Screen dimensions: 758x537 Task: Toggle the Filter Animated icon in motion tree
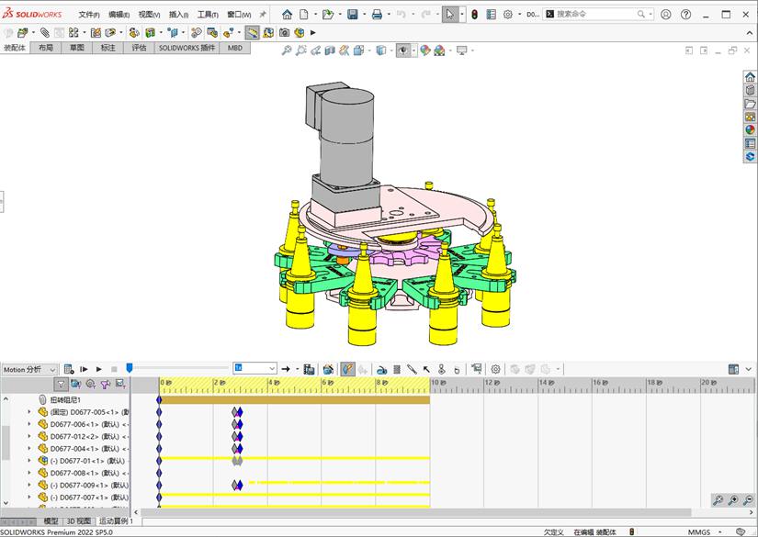(76, 385)
